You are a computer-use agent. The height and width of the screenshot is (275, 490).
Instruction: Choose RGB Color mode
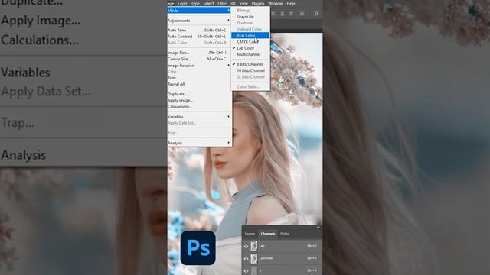click(x=250, y=36)
